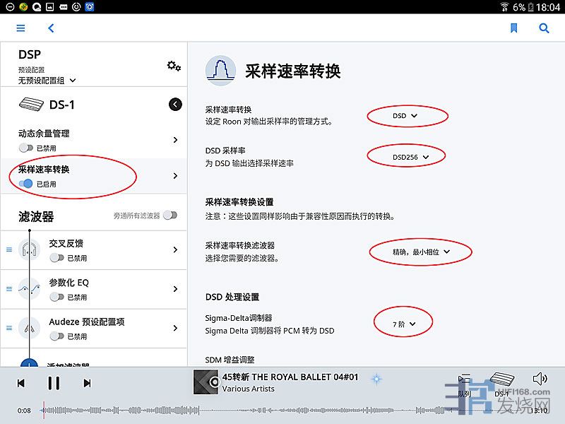Pause the current track

(x=54, y=383)
